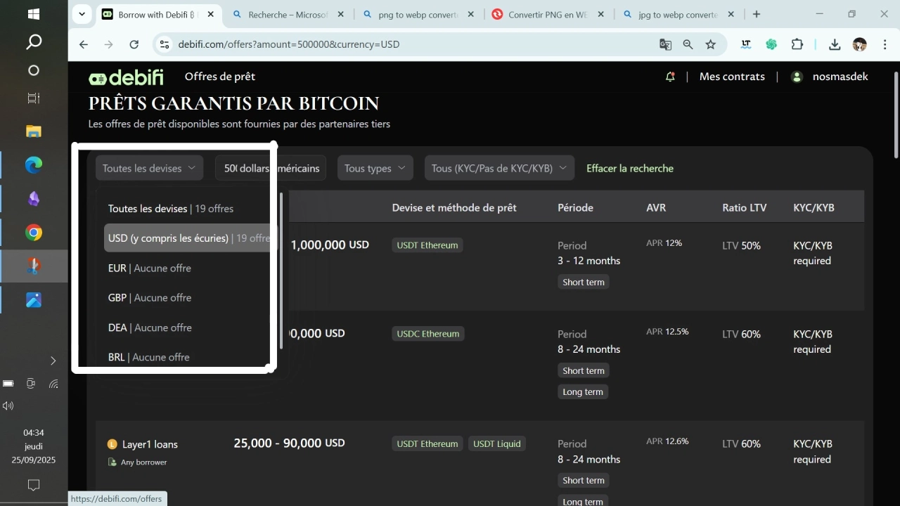Expand the Tous (KYC/Pas de KYC/KYB) filter
Screen dimensions: 900x506
tap(499, 168)
